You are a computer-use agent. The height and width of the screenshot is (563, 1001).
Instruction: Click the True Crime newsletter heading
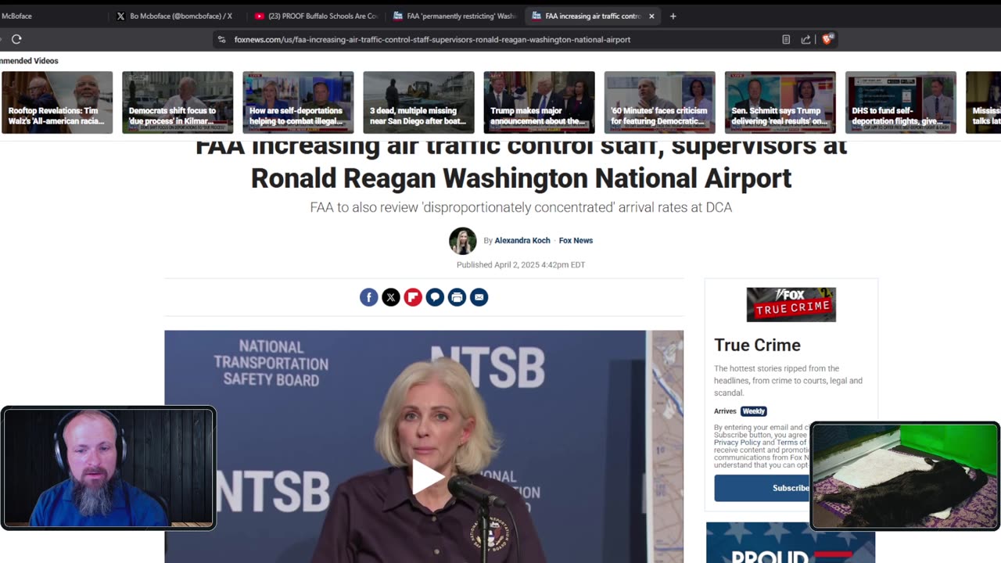click(757, 345)
